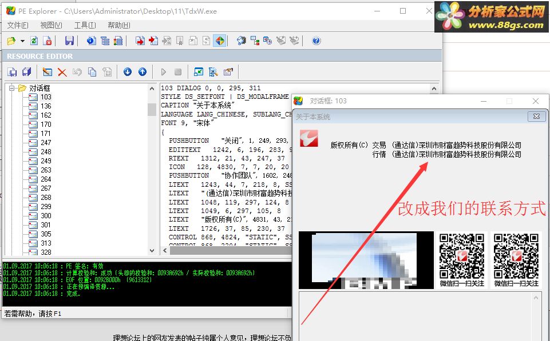Viewport: 550px width, 341px height.
Task: Select dialog resource 264 in the tree
Action: coord(46,179)
